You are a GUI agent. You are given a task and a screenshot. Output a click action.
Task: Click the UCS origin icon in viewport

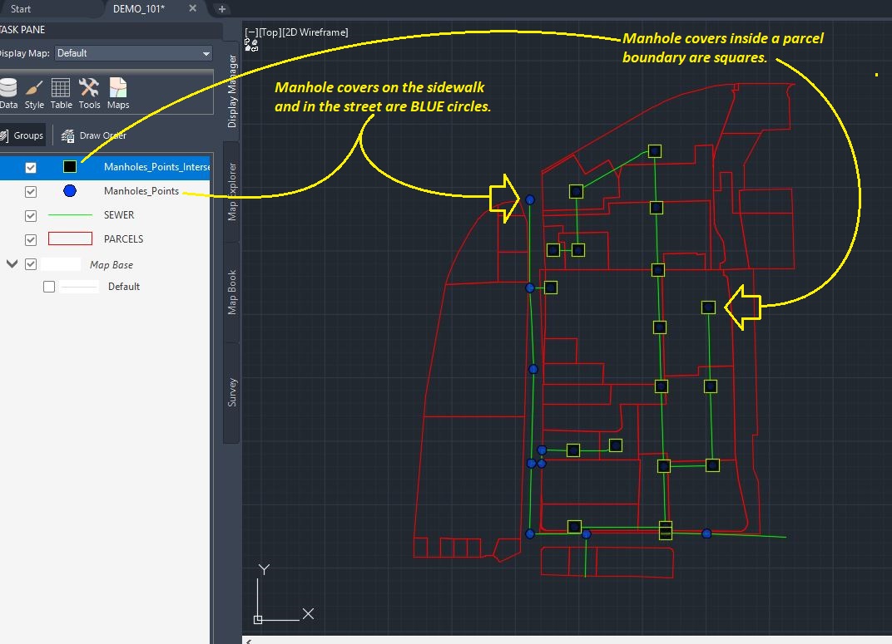tap(258, 620)
